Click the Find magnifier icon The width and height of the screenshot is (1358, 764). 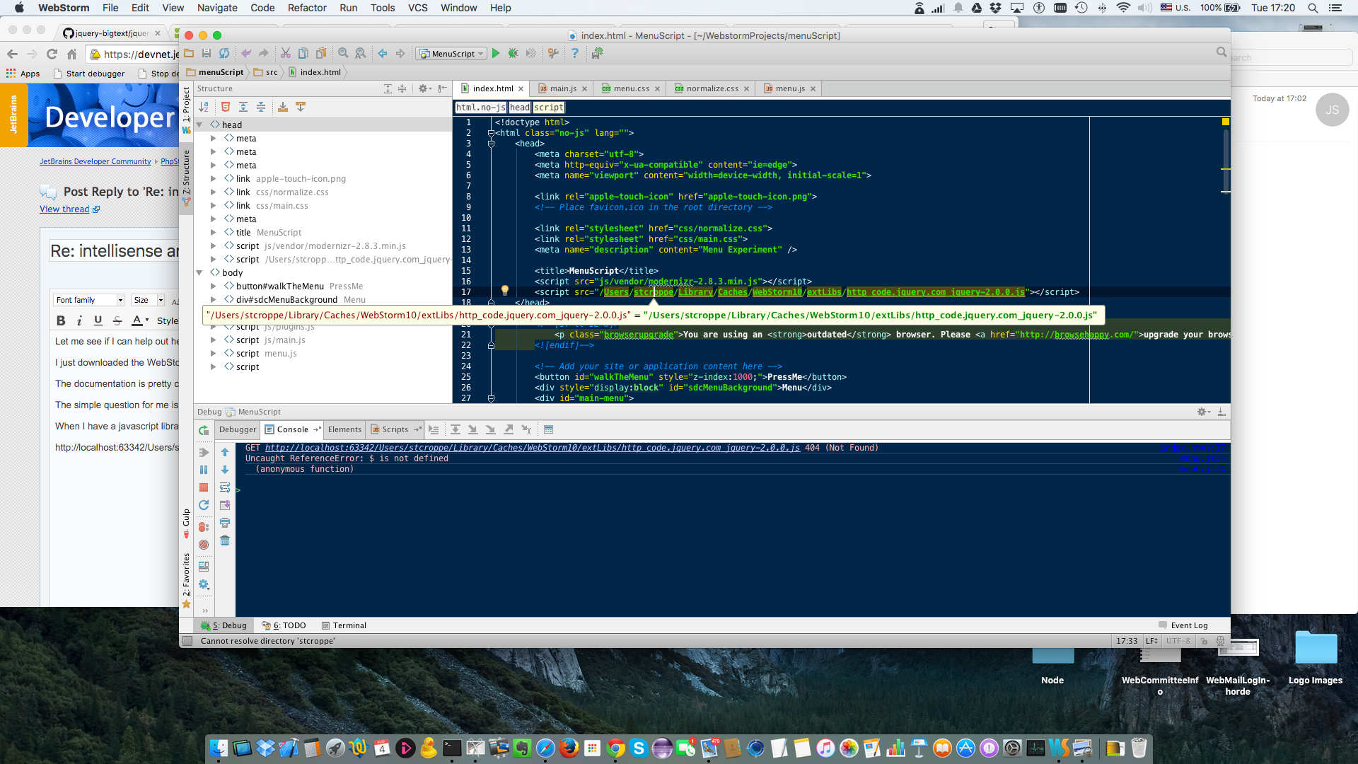point(343,53)
